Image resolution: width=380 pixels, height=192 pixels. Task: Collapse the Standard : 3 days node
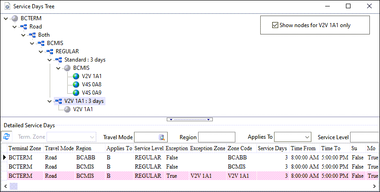coord(49,60)
